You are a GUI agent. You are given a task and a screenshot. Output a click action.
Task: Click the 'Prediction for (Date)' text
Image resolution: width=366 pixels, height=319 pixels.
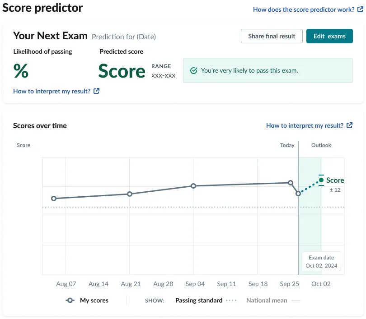coord(124,37)
